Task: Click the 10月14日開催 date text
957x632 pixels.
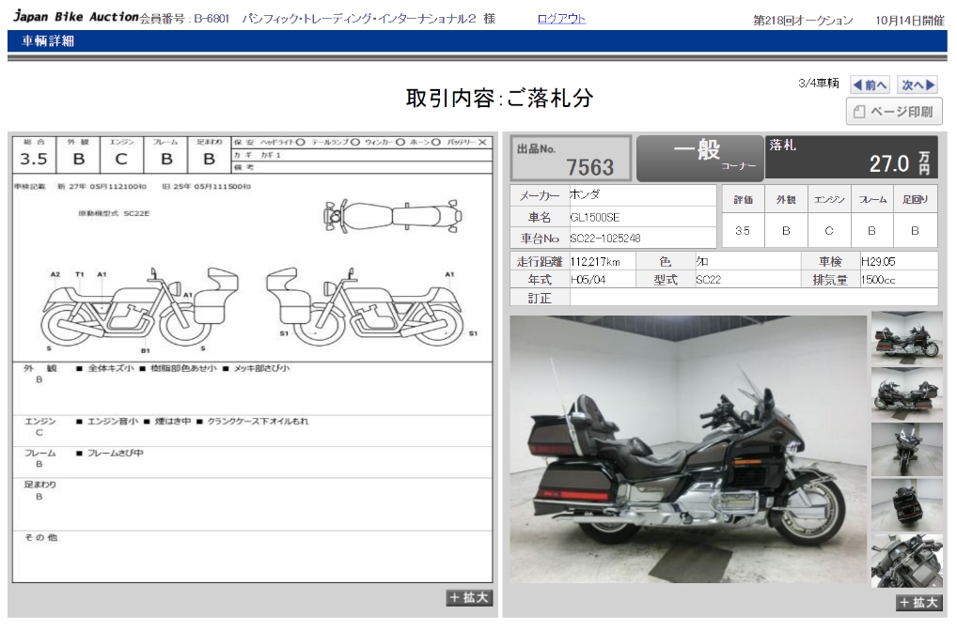Action: point(909,20)
